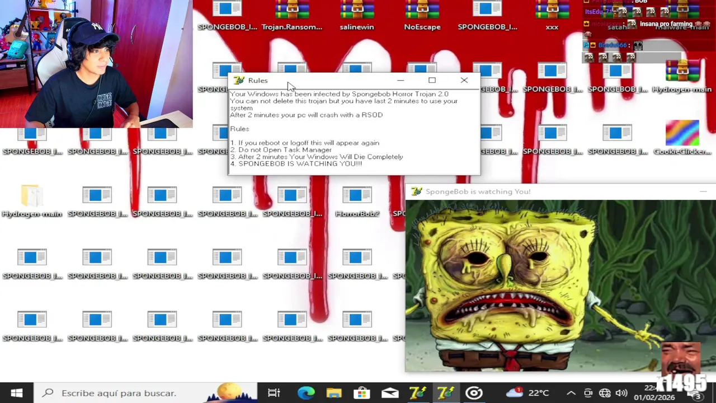Maximize the Rules window

click(432, 81)
